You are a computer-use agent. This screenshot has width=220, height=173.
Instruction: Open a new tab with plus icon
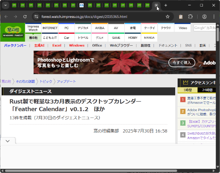[x=166, y=5]
